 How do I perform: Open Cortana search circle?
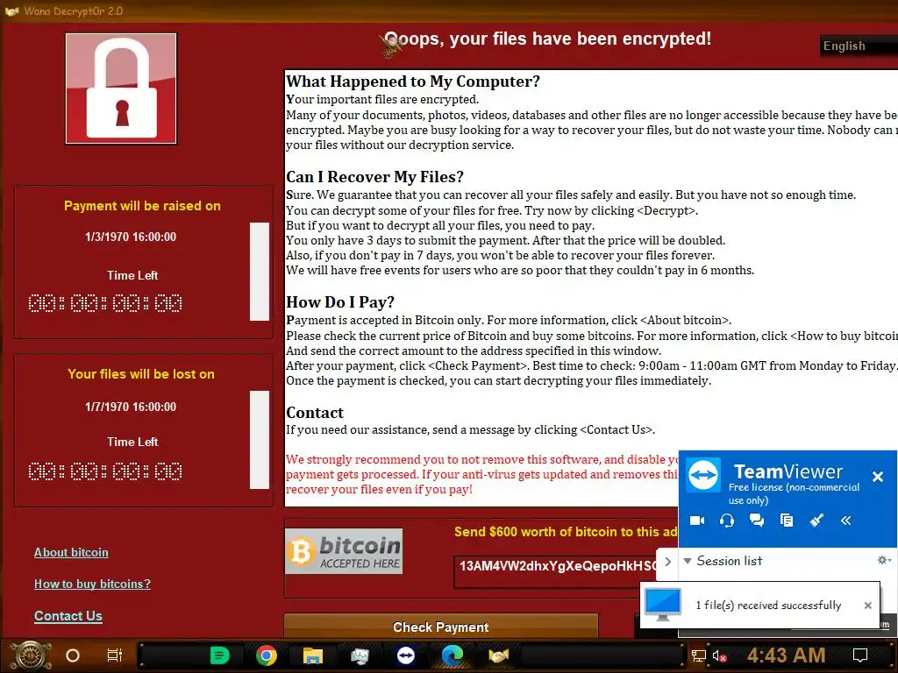[x=73, y=655]
